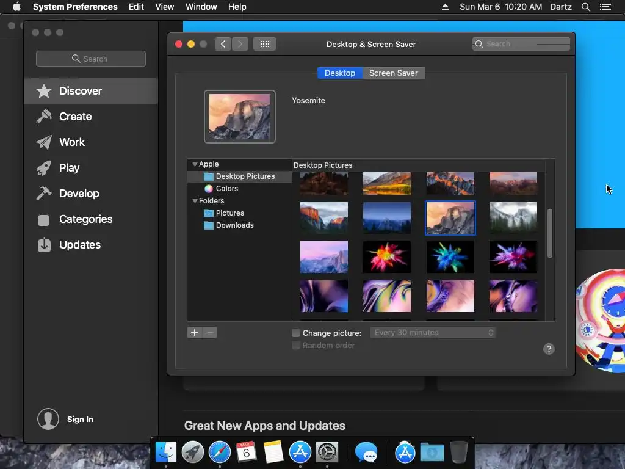The image size is (625, 469).
Task: Toggle the Random order checkbox
Action: pos(296,345)
